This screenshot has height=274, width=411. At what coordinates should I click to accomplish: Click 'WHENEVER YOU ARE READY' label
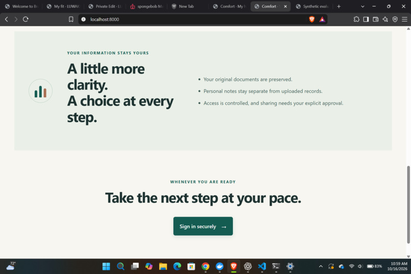(x=203, y=182)
